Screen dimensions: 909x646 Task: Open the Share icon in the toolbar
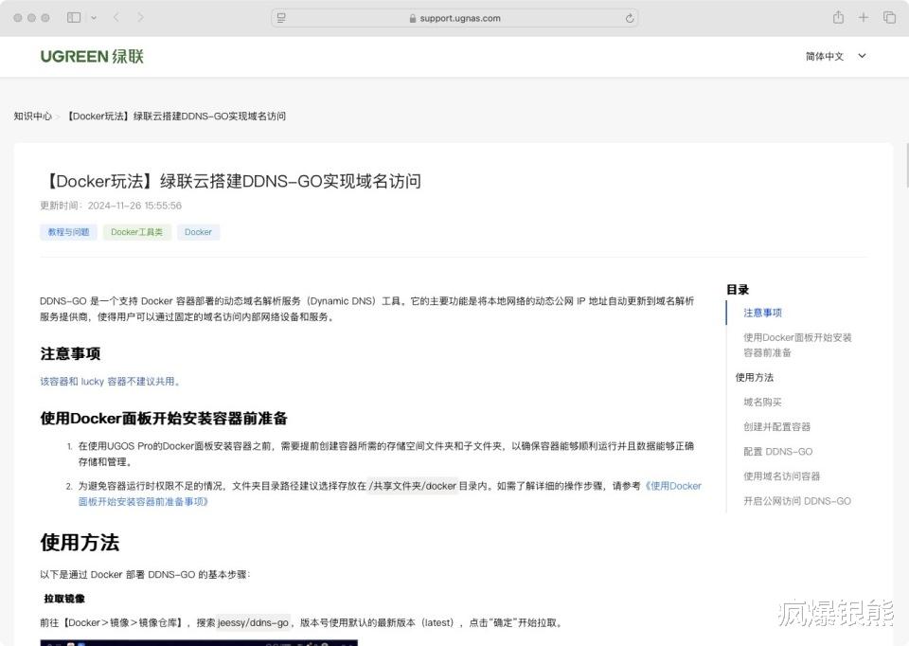tap(838, 17)
